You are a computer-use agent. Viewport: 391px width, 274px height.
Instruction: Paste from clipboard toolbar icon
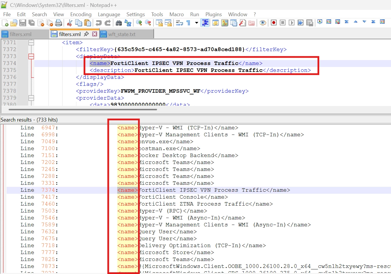click(87, 23)
